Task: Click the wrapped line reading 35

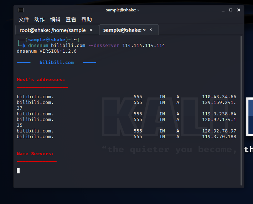Action: pyautogui.click(x=20, y=125)
